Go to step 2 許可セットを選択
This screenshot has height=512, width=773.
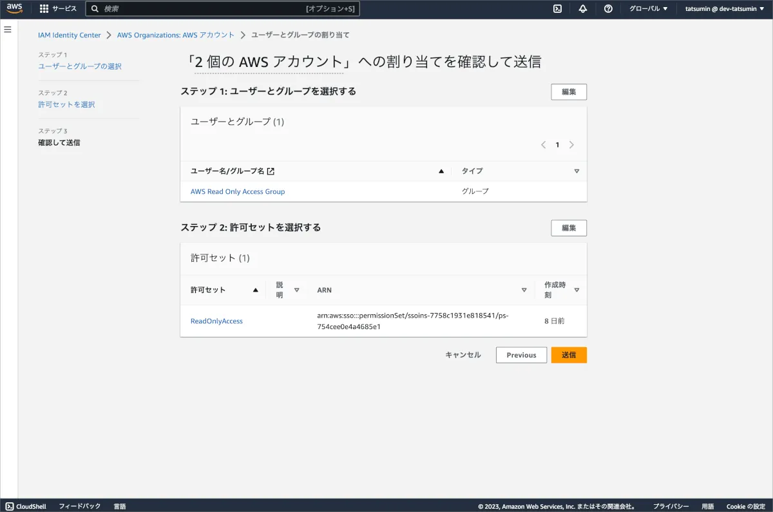tap(66, 104)
